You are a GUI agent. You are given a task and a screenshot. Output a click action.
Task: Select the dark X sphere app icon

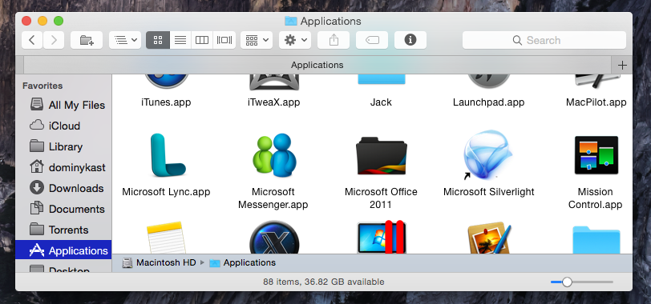[x=274, y=238]
